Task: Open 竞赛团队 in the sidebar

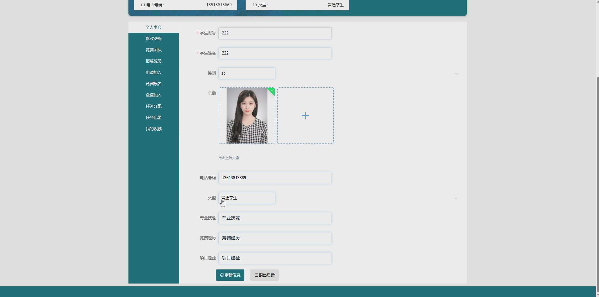Action: coord(154,50)
